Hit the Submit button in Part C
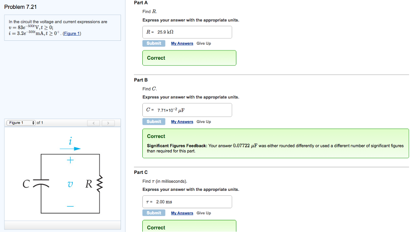 tap(154, 213)
